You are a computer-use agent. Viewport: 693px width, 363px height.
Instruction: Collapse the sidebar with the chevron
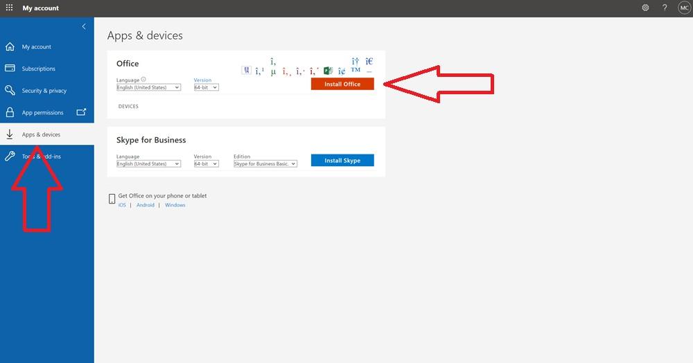click(84, 26)
